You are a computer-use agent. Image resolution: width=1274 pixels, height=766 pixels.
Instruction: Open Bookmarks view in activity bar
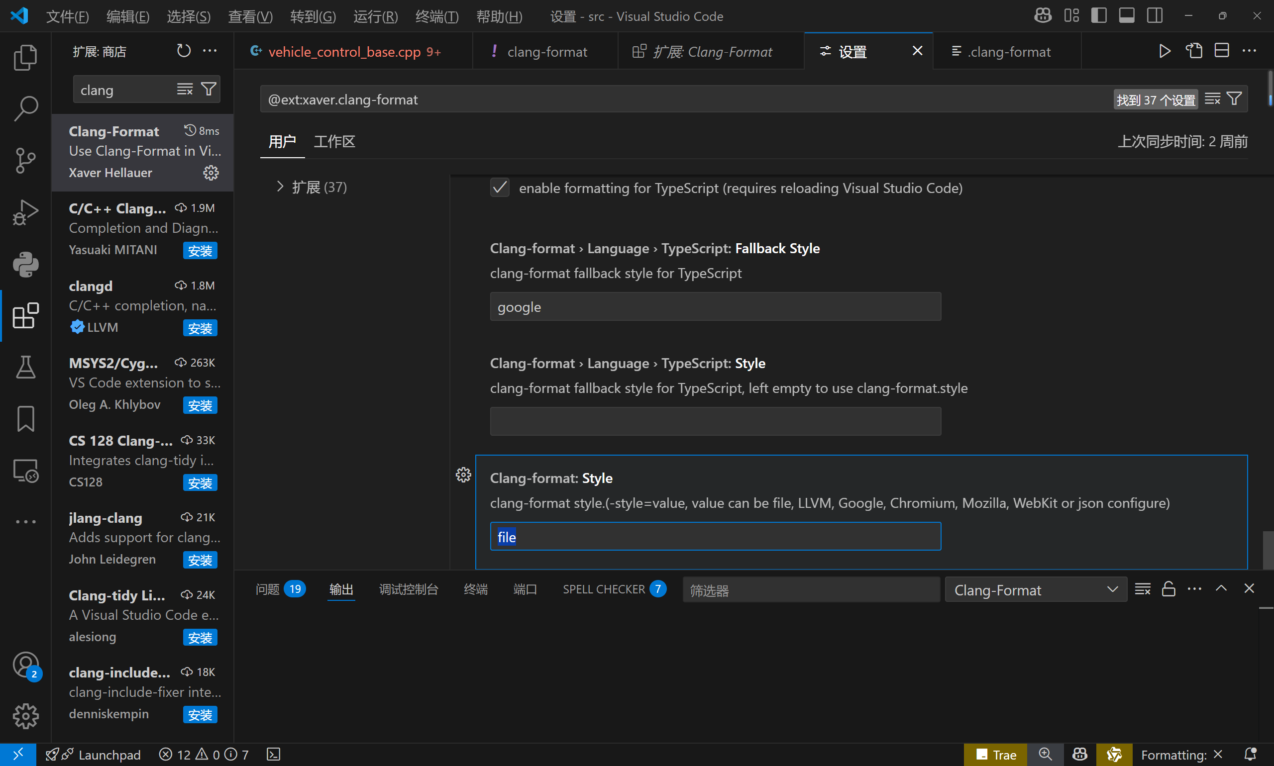[x=25, y=419]
